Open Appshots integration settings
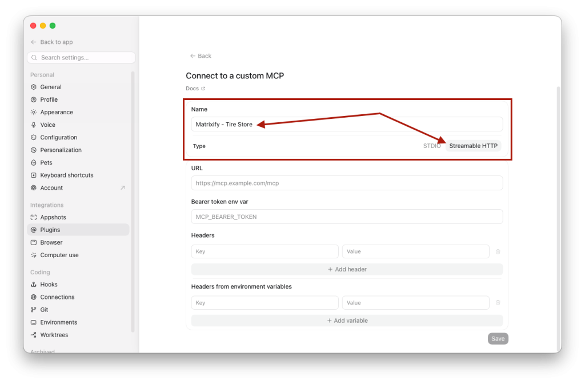Screen dimensions: 585x384 point(78,217)
